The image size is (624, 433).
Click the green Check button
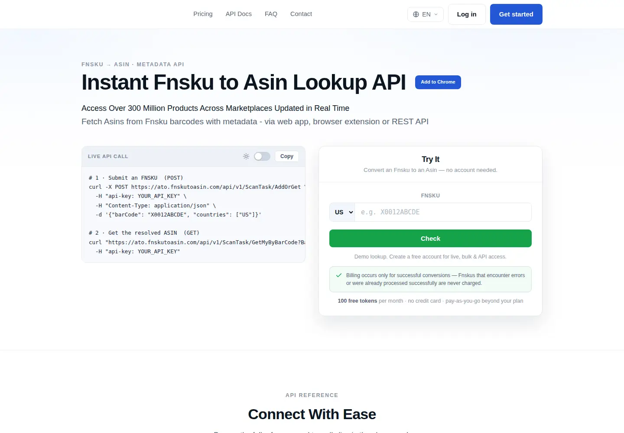(x=430, y=239)
